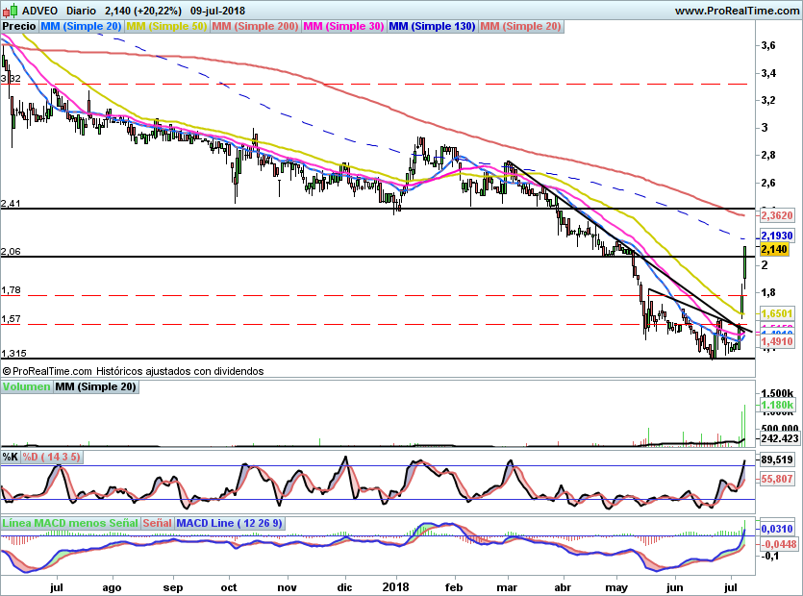Select the %K stochastic label
Screen dimensions: 803x596
pyautogui.click(x=11, y=456)
